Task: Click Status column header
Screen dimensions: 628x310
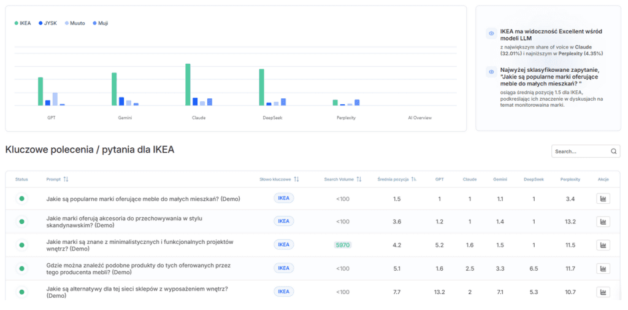Action: (21, 179)
